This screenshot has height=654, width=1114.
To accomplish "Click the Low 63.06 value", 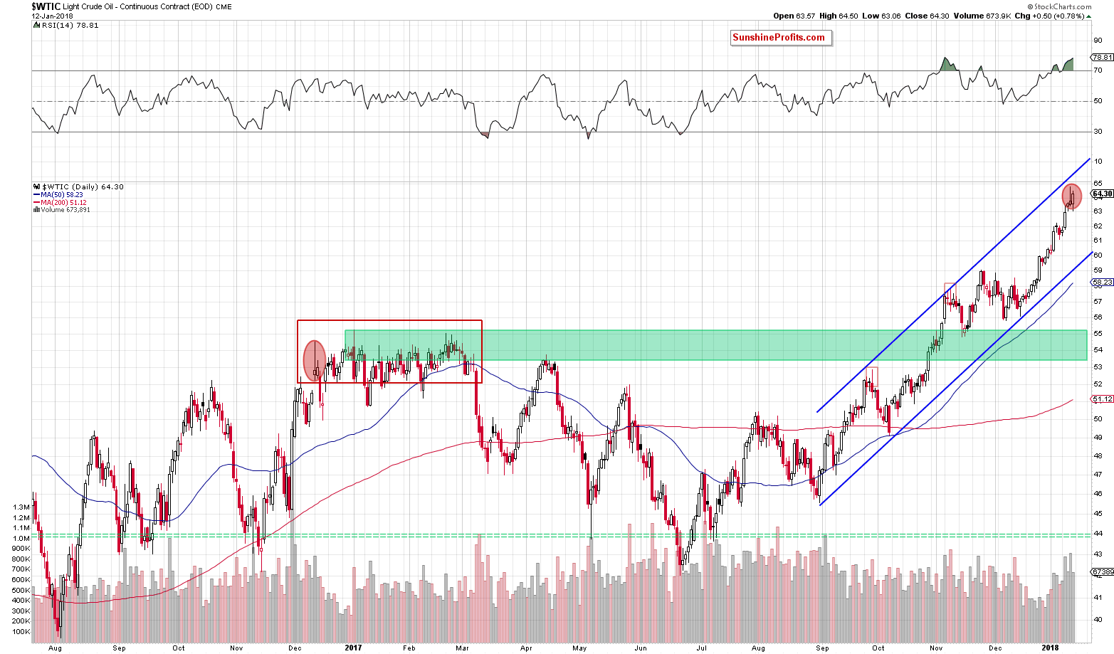I will tap(881, 16).
